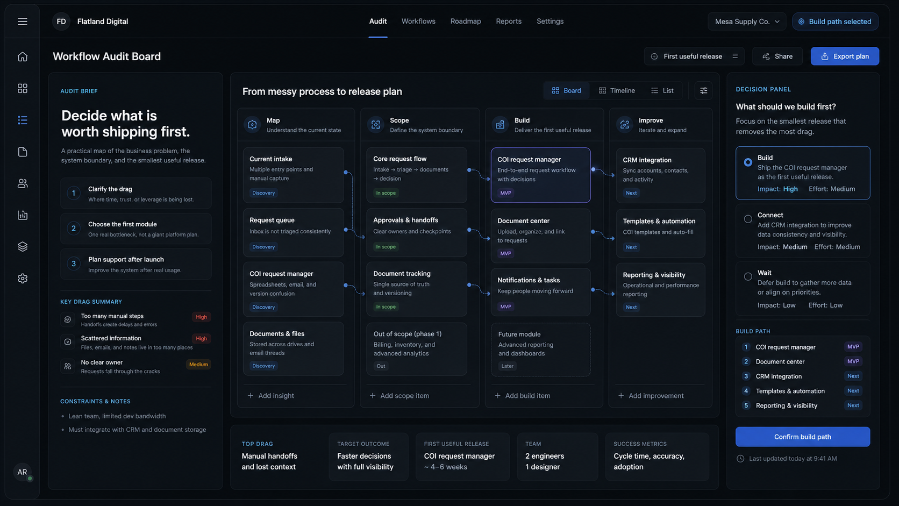The width and height of the screenshot is (899, 506).
Task: Open the people icon in sidebar
Action: point(22,183)
